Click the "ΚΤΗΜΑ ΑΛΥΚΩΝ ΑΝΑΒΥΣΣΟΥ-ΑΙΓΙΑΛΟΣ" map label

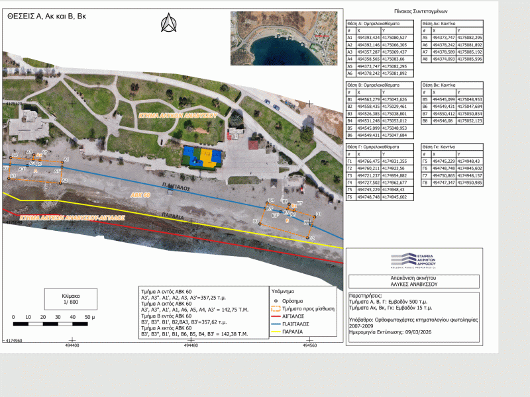[x=72, y=218]
